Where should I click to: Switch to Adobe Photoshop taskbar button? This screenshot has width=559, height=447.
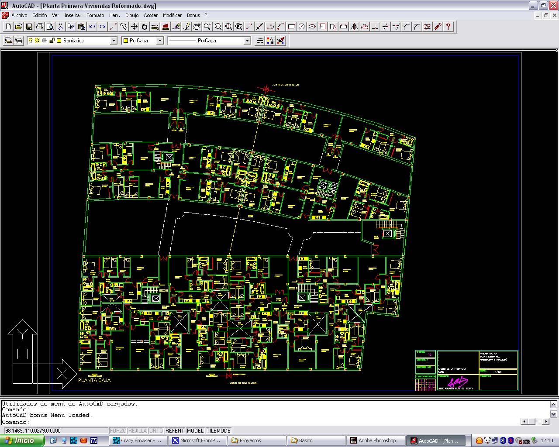click(376, 440)
